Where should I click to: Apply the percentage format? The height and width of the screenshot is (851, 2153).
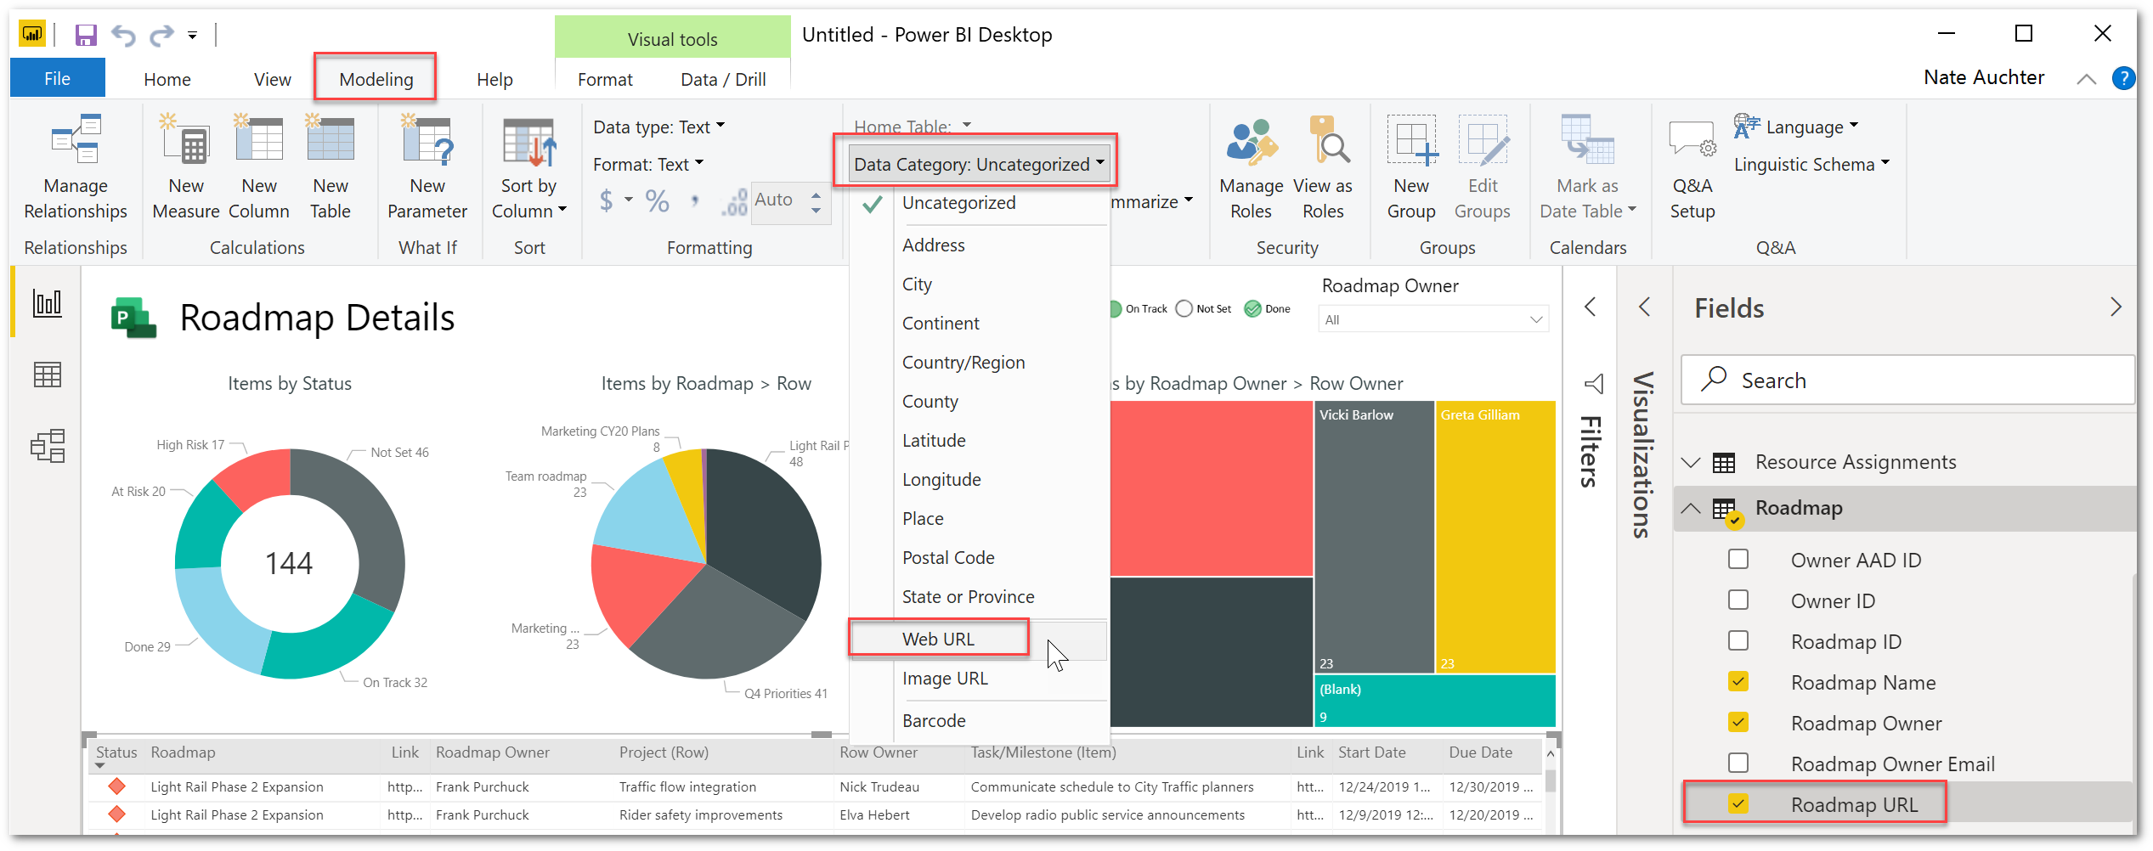pyautogui.click(x=657, y=200)
